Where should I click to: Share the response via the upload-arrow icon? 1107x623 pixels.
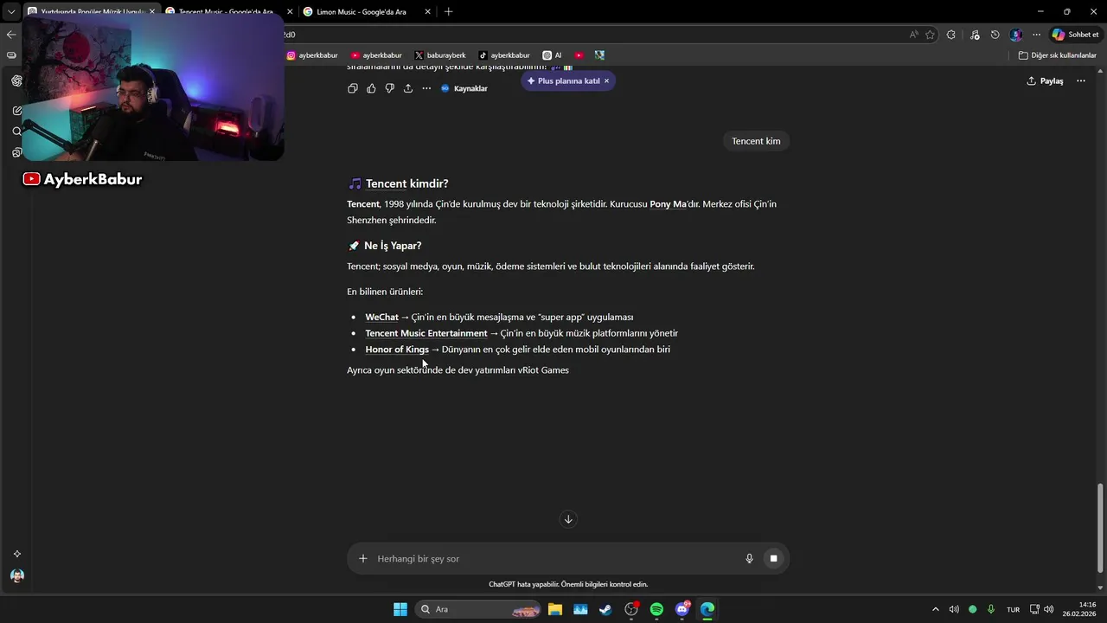(x=408, y=88)
